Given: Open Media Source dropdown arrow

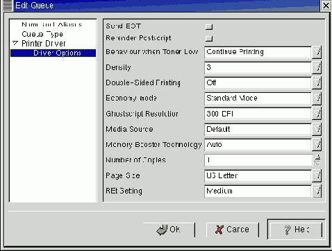Looking at the screenshot, I should click(317, 130).
